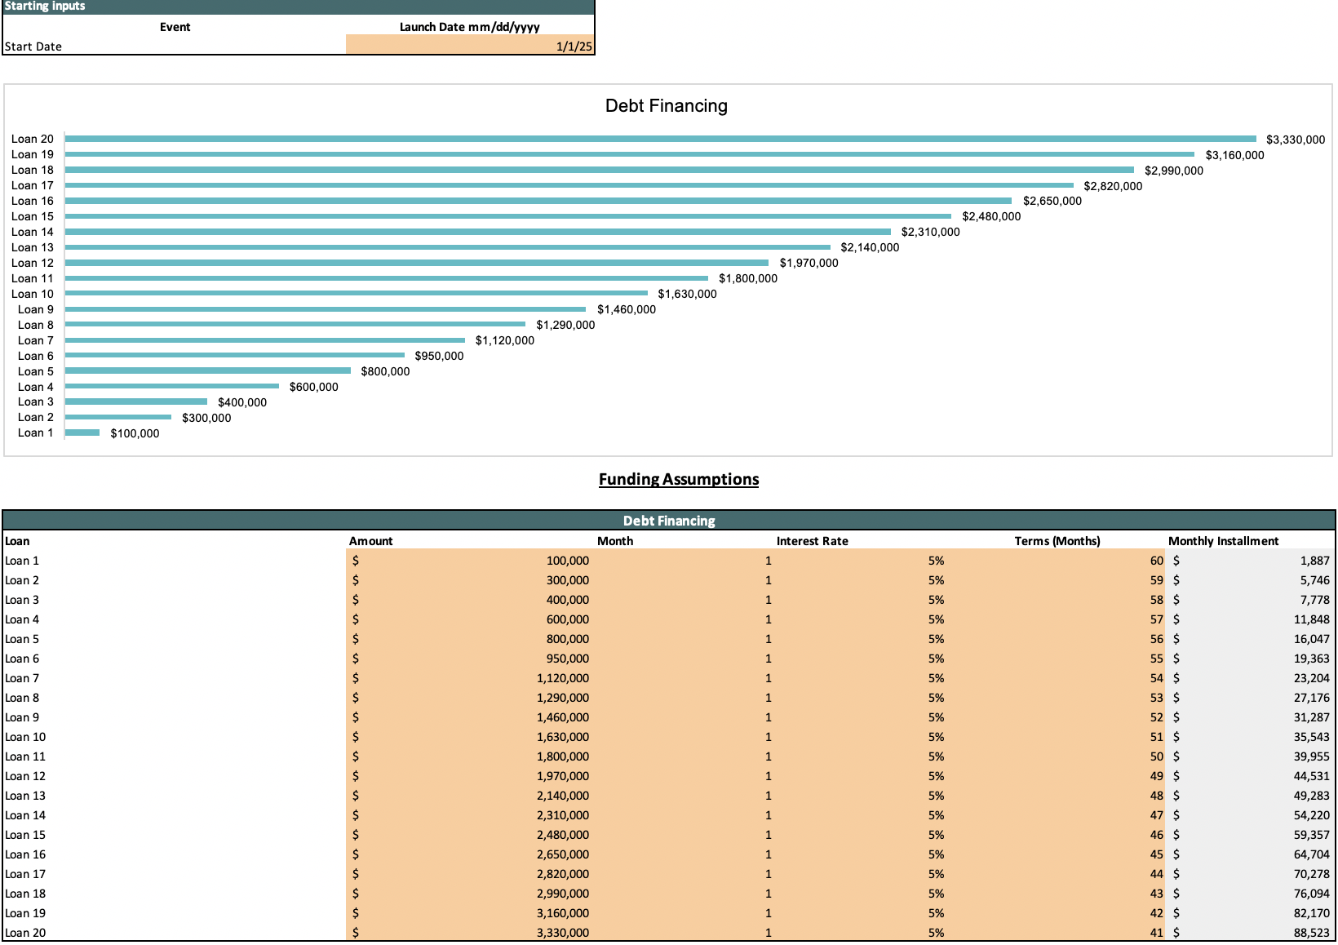Edit the Loan 13 amount cell 2,140,000

pyautogui.click(x=470, y=796)
